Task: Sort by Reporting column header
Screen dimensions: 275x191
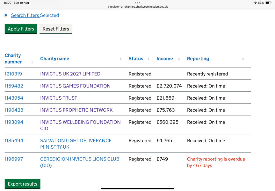Action: [x=198, y=59]
